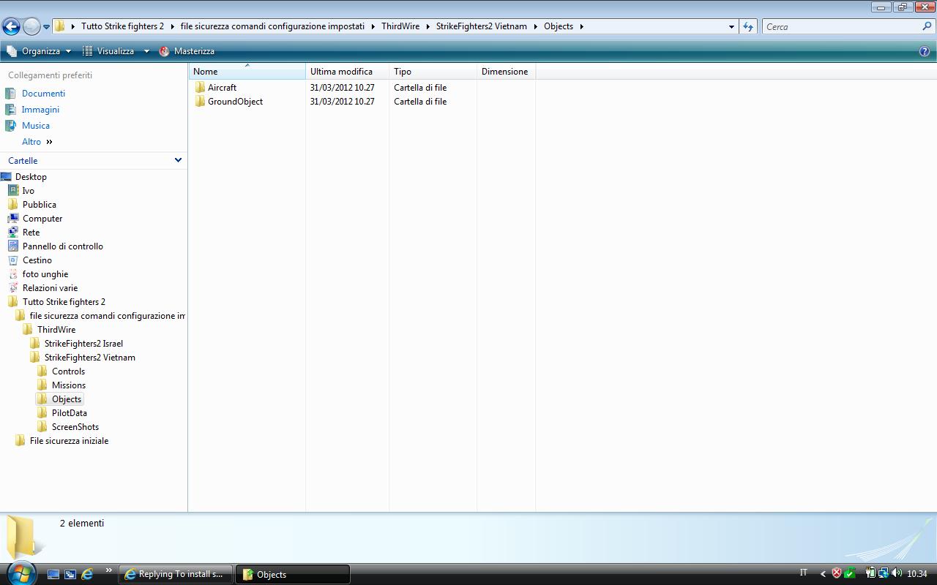
Task: Click the 'GroundObject' folder name
Action: pyautogui.click(x=235, y=102)
